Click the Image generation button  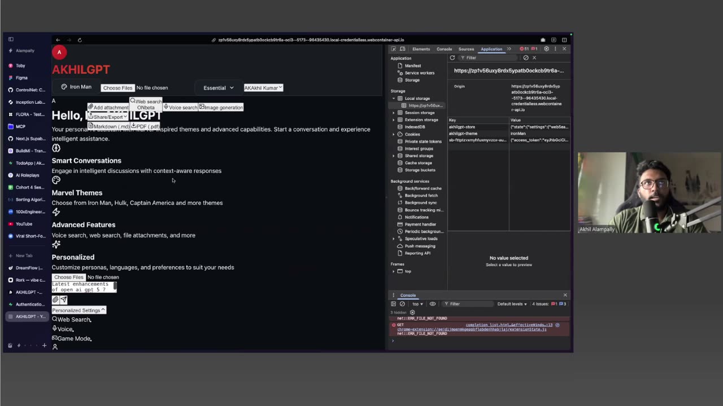pyautogui.click(x=221, y=107)
